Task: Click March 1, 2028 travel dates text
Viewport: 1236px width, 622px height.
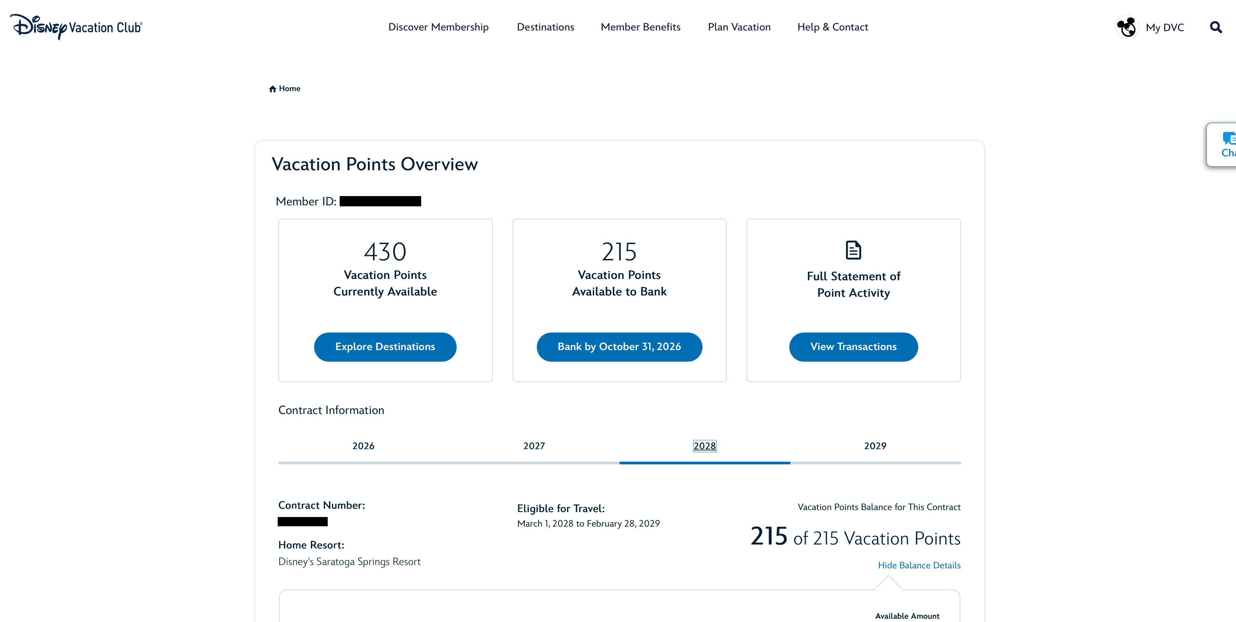Action: point(588,524)
